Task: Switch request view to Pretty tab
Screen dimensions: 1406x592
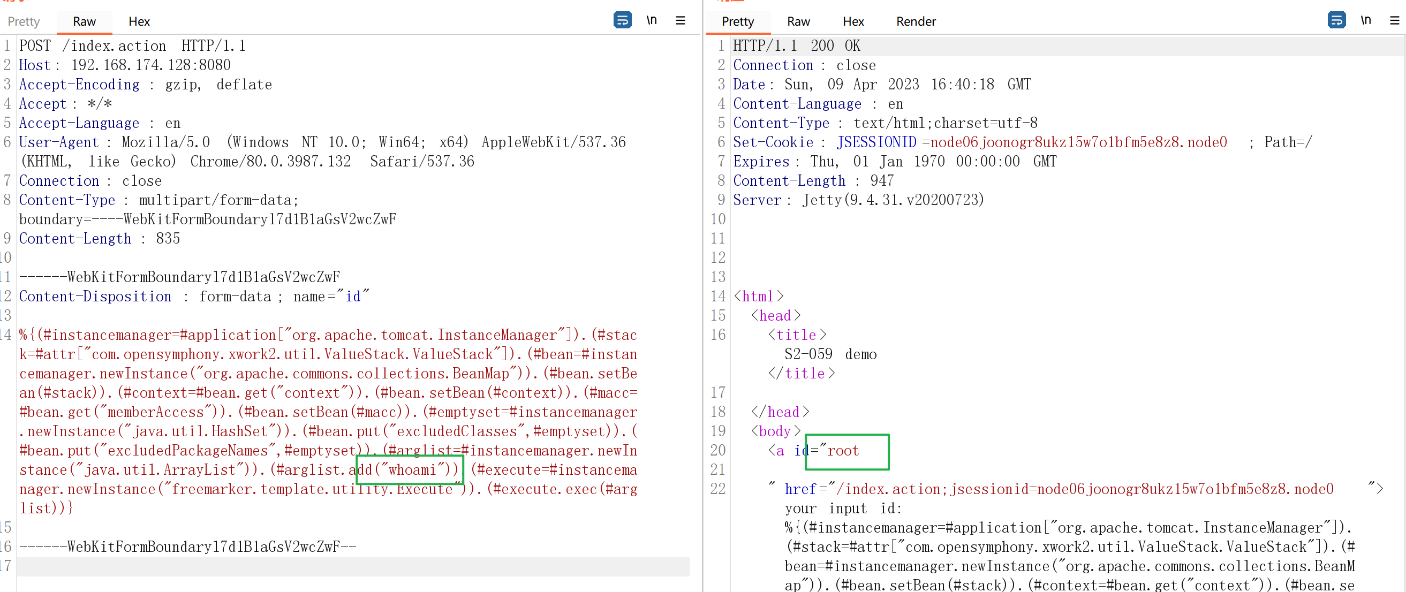Action: 24,21
